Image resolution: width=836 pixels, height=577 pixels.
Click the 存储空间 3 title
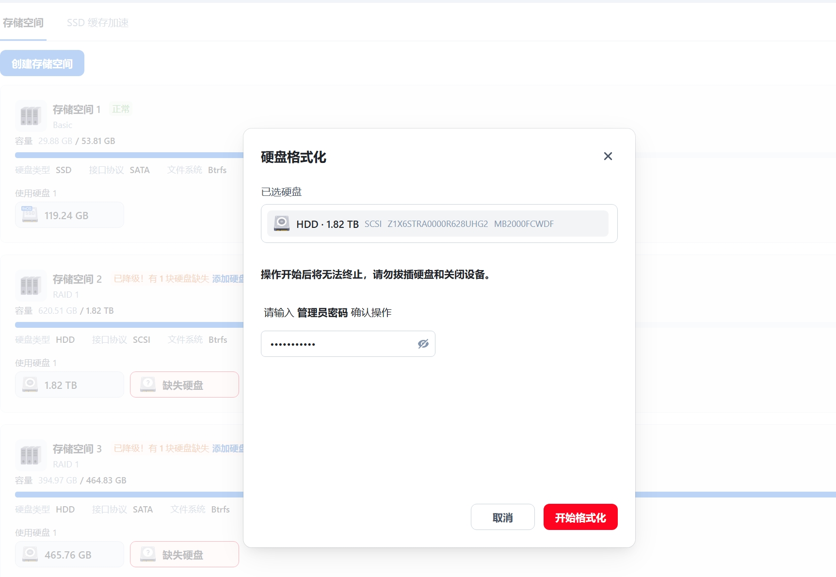click(x=77, y=449)
